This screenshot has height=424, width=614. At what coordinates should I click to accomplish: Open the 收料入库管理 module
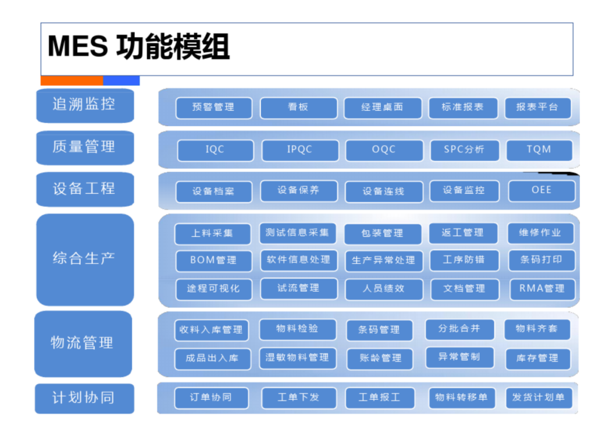tap(213, 330)
